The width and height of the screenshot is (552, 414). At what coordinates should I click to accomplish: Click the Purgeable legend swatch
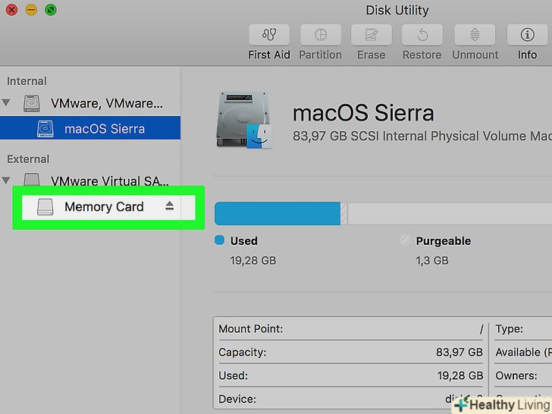[406, 240]
